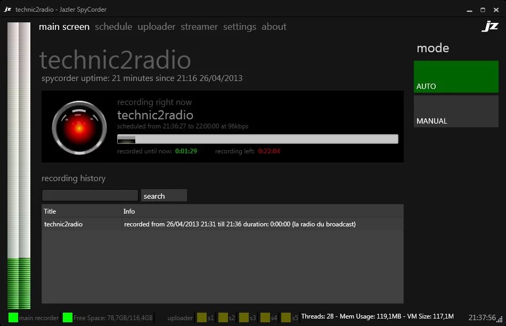Image resolution: width=506 pixels, height=326 pixels.
Task: Click the uploader s5 status square
Action: (286, 317)
